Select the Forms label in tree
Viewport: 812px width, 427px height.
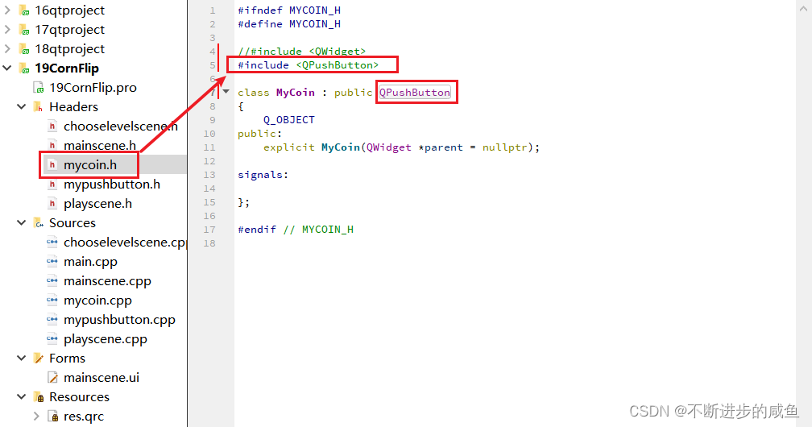click(x=68, y=358)
